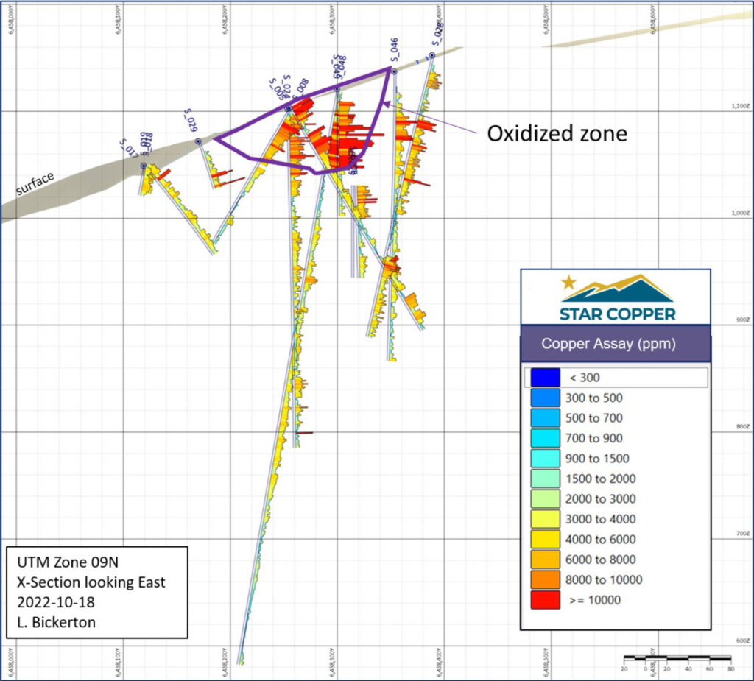This screenshot has height=681, width=754.
Task: Click the 'Oxidized zone' annotation label
Action: (x=557, y=133)
